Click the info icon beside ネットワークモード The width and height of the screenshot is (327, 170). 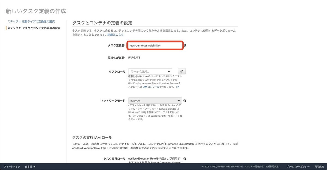click(x=184, y=100)
